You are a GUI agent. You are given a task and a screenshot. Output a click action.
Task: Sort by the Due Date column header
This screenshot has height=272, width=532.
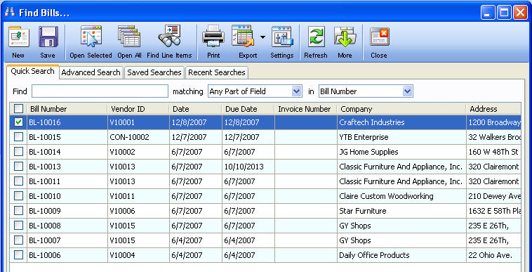[248, 109]
